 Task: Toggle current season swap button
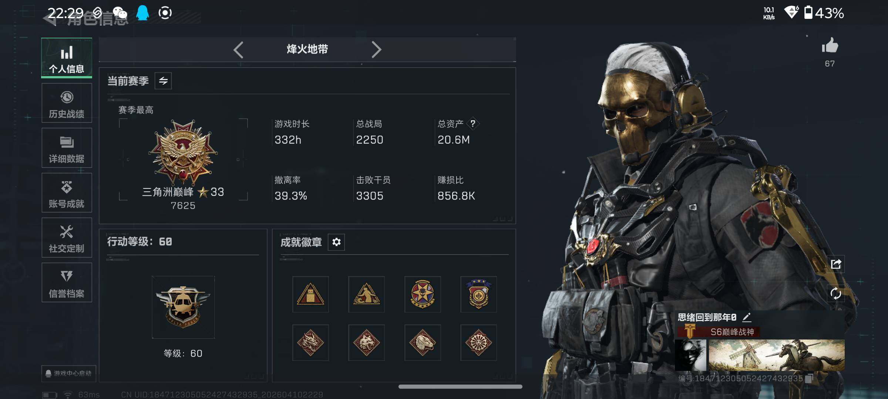[x=163, y=81]
